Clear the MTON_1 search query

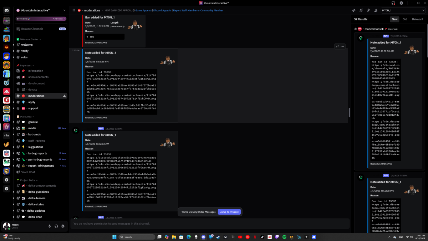pos(423,10)
